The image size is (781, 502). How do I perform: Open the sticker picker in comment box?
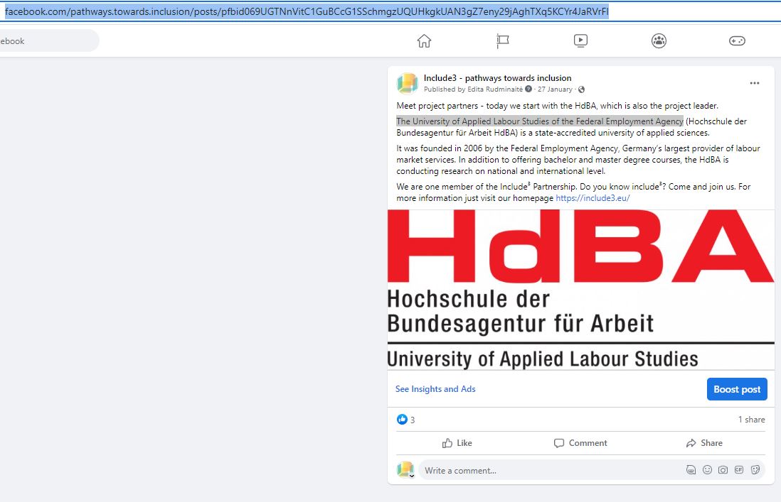coord(755,470)
